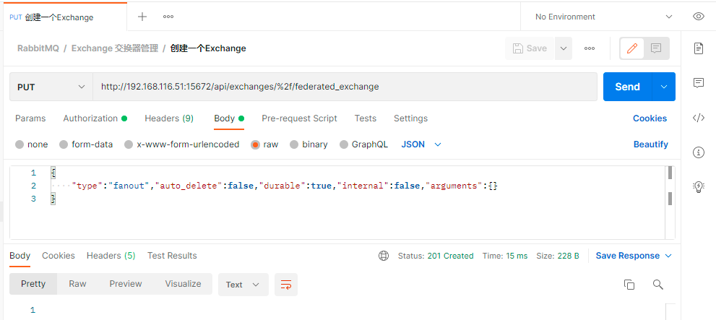Switch to the Pre-request Script tab
This screenshot has height=320, width=716.
(x=299, y=118)
